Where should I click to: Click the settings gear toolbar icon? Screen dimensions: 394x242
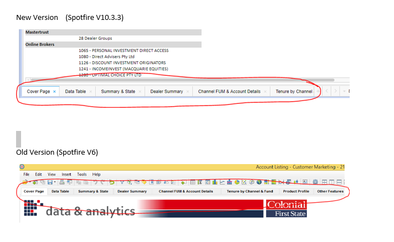[315, 182]
